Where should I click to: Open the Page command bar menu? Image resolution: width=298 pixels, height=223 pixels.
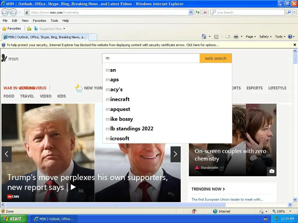pyautogui.click(x=251, y=37)
